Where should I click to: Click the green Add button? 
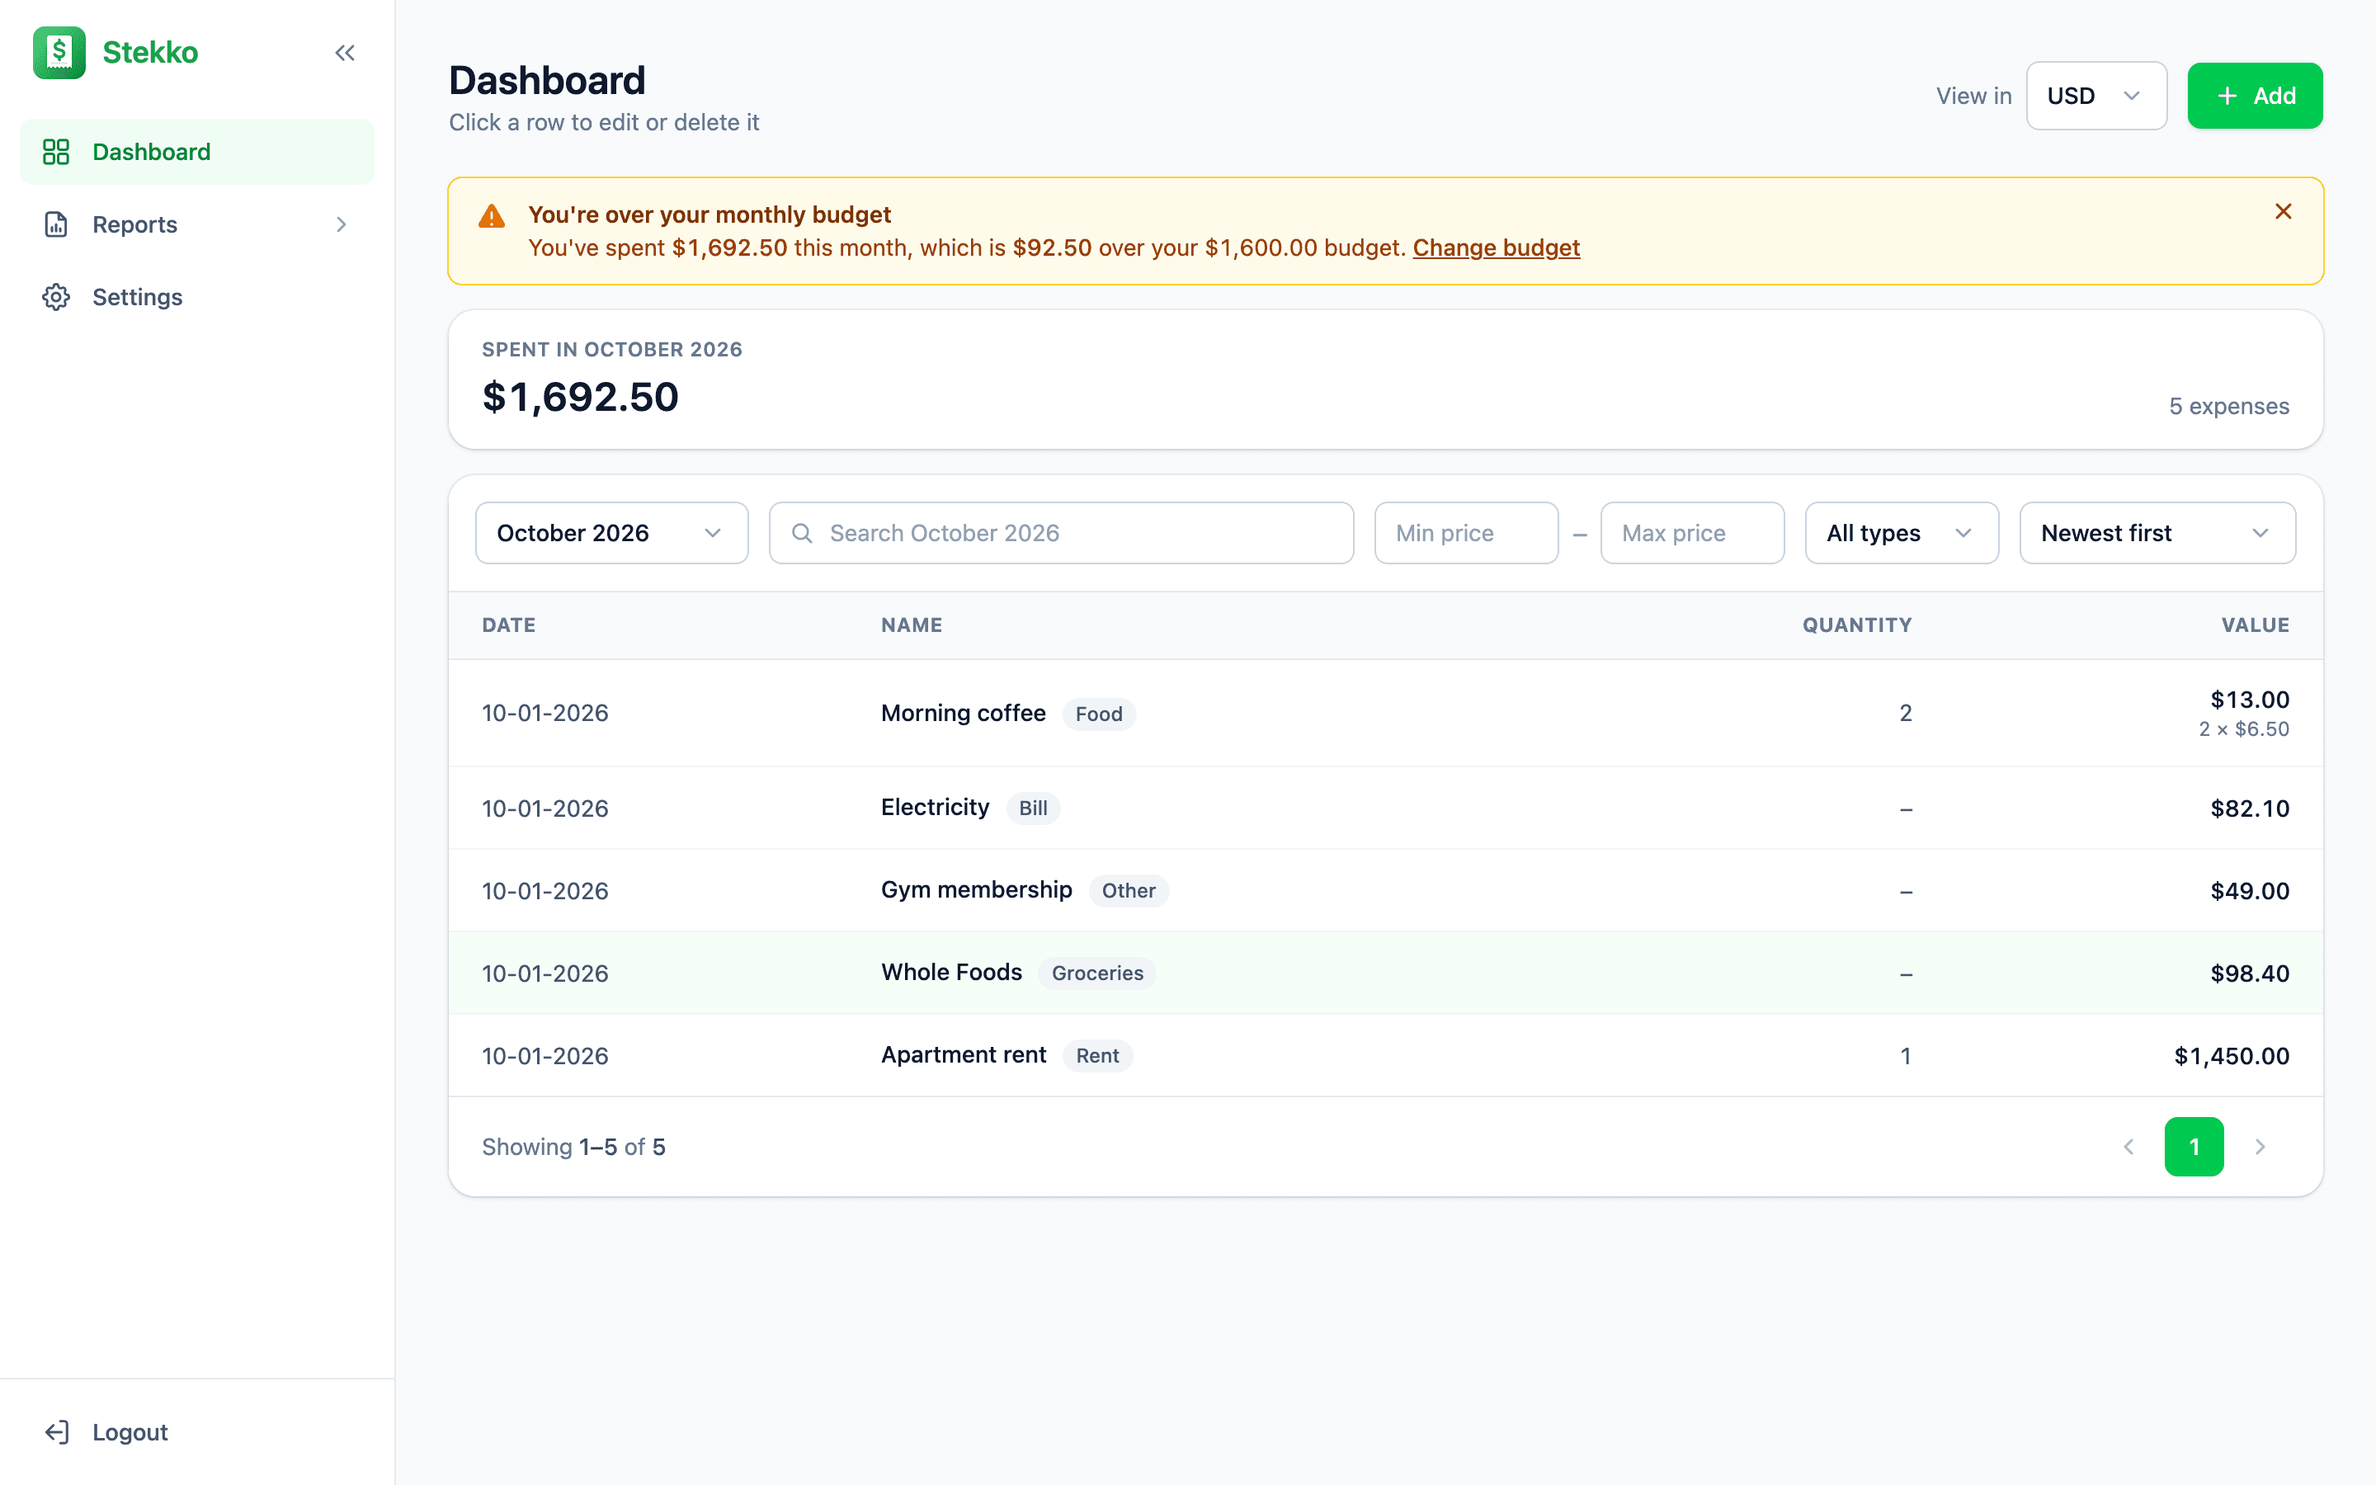(2254, 95)
